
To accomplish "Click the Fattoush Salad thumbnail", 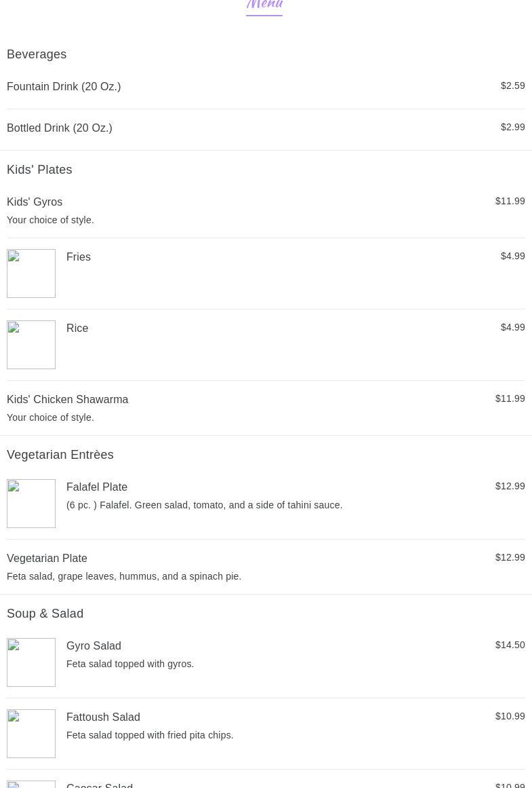I will click(x=31, y=734).
